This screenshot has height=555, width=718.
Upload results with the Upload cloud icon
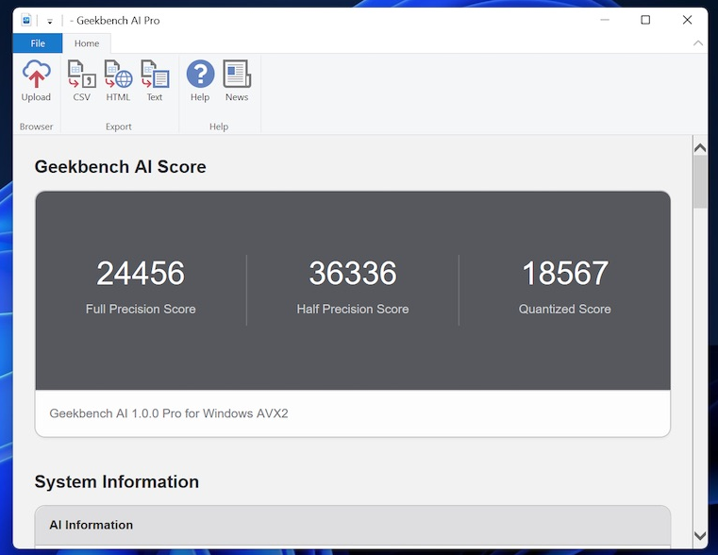36,80
